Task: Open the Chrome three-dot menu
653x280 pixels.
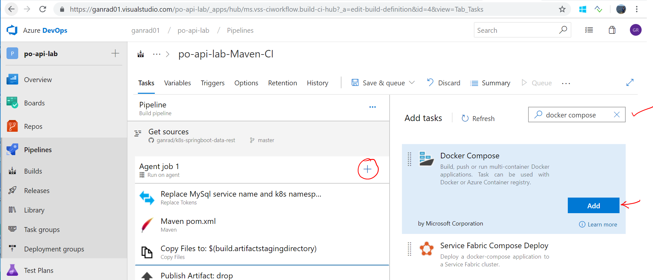Action: (x=637, y=9)
